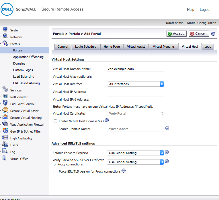The width and height of the screenshot is (219, 200).
Task: Open Application Offloading in sidebar
Action: (28, 57)
